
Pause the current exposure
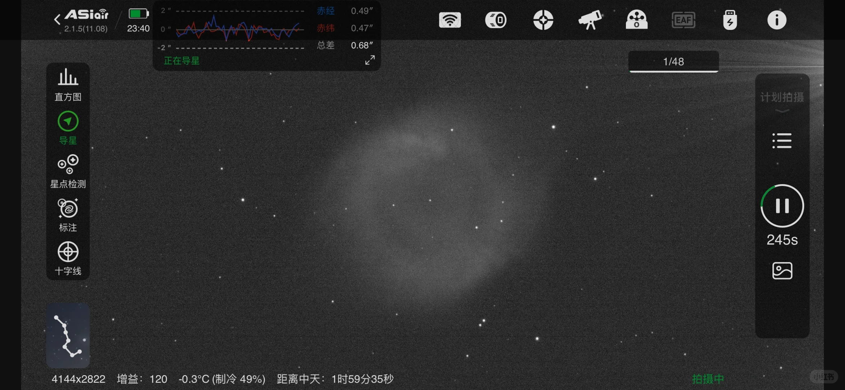click(782, 206)
